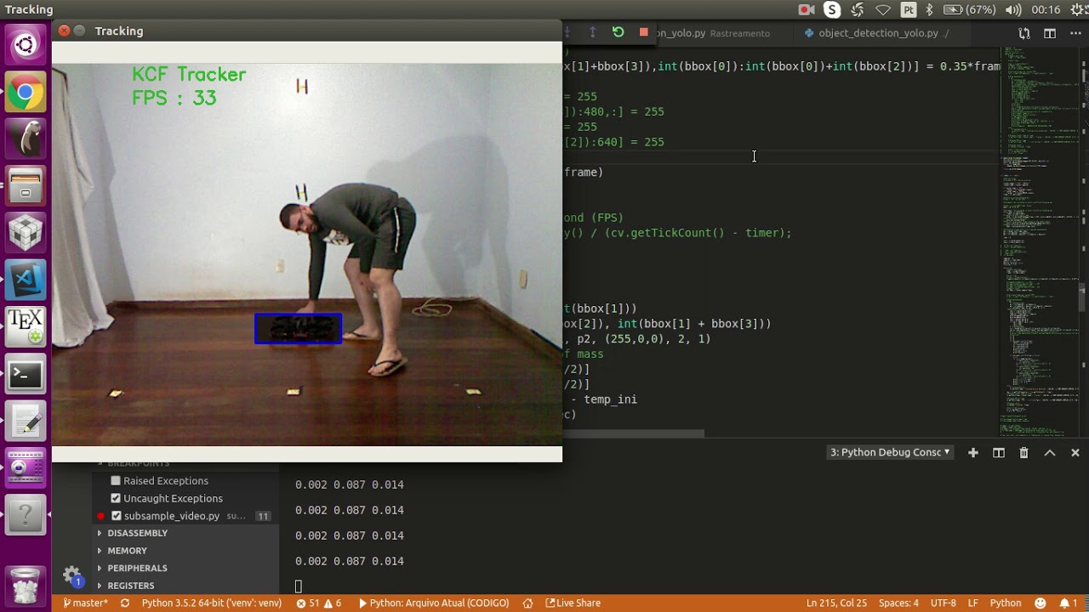
Task: Enable the Raised Exceptions breakpoint
Action: pos(116,481)
